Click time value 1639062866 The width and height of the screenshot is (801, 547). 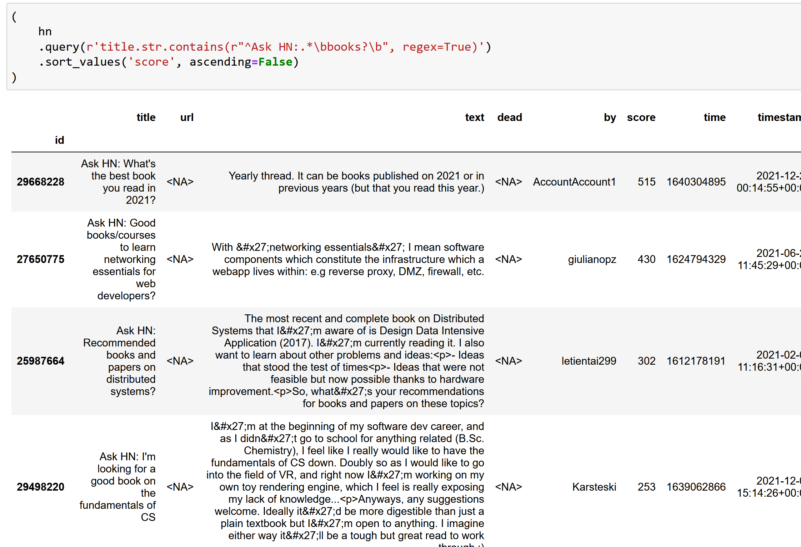pos(696,487)
